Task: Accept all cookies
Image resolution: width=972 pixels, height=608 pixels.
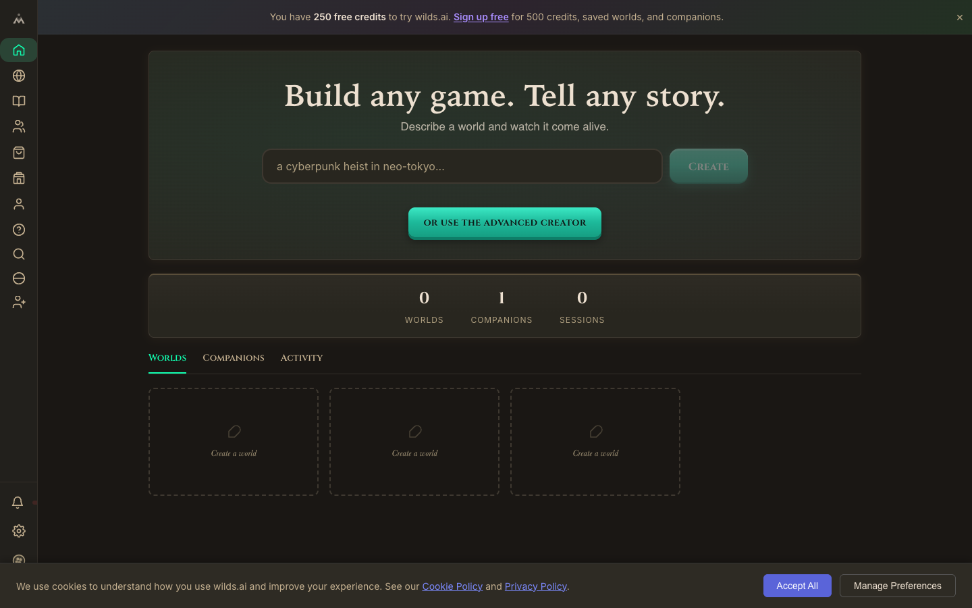Action: pyautogui.click(x=797, y=586)
